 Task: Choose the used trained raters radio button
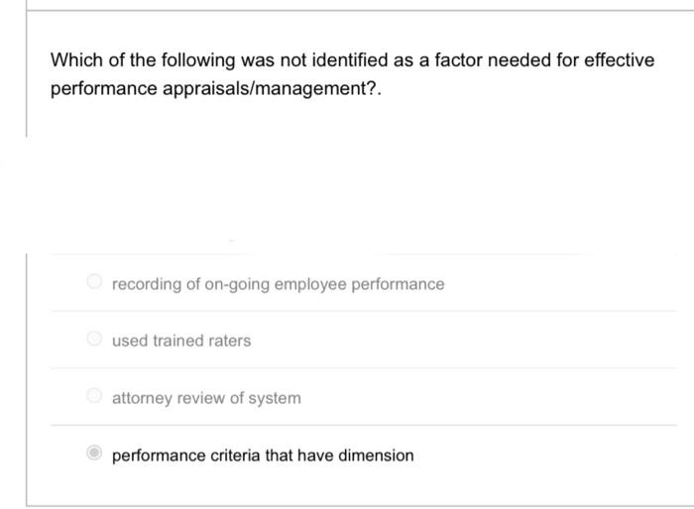(94, 341)
